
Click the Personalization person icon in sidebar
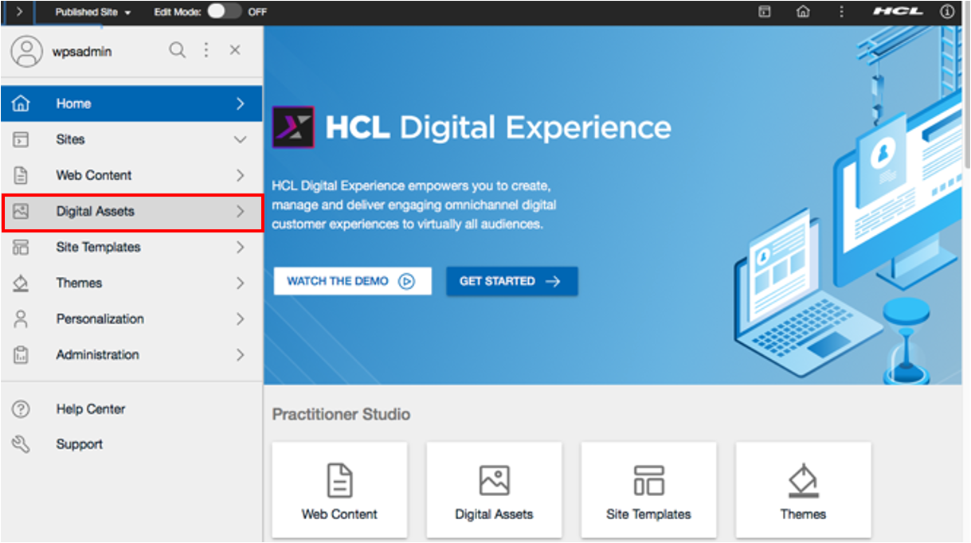21,318
